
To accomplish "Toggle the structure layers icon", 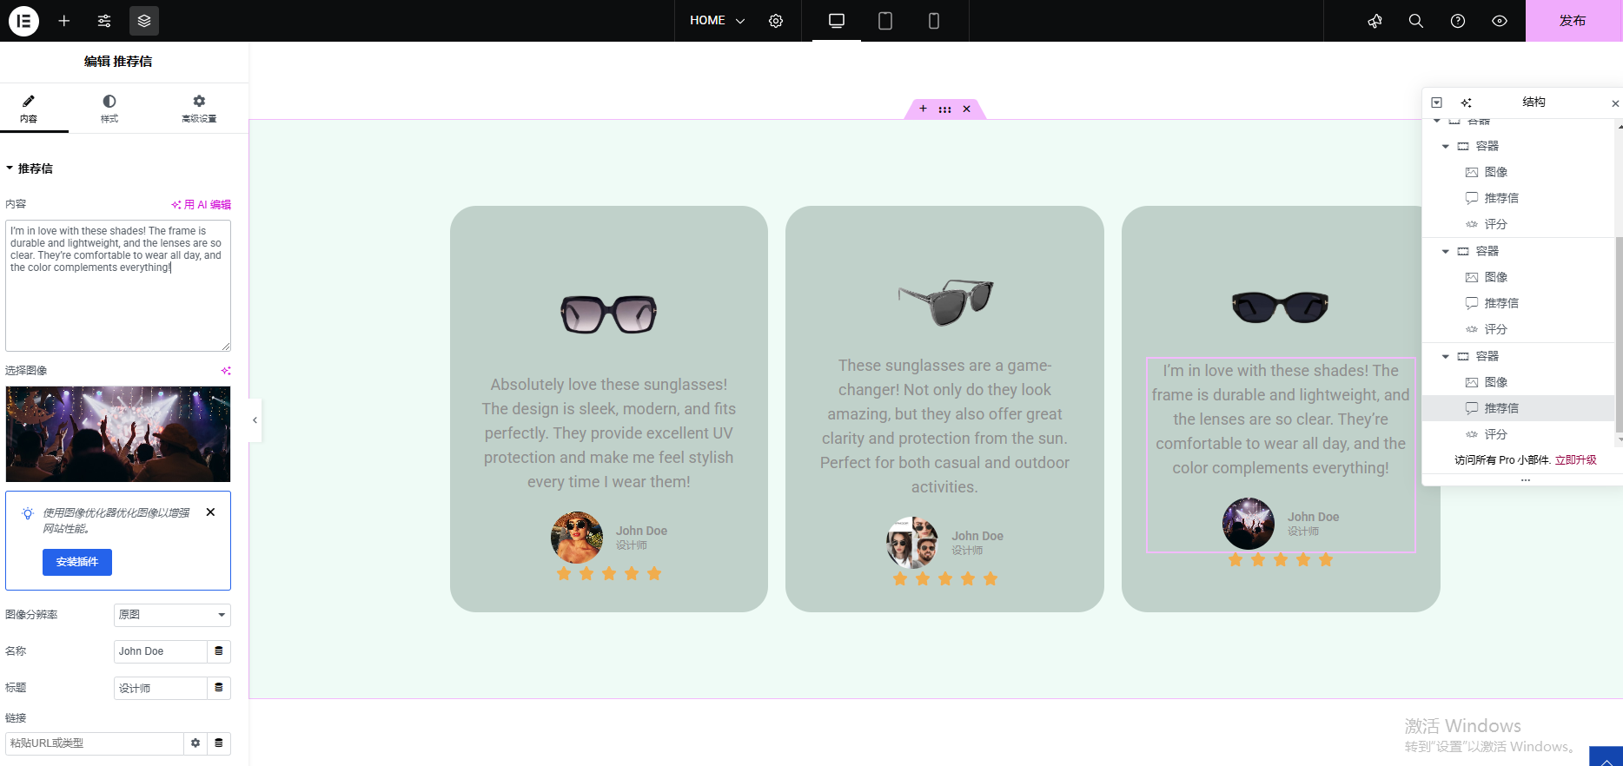I will click(x=144, y=21).
